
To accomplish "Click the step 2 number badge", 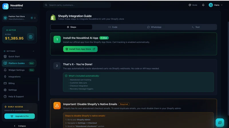I will pyautogui.click(x=57, y=66).
